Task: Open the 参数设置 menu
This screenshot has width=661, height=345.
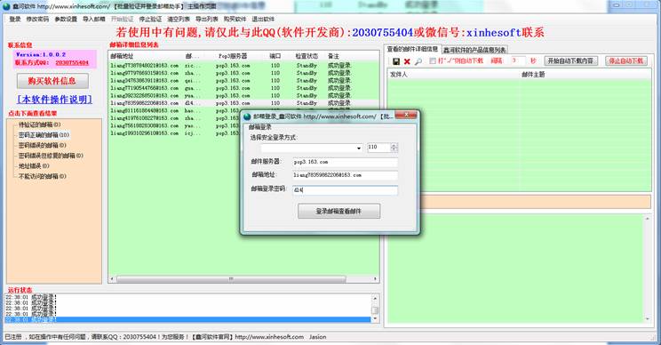Action: [66, 19]
